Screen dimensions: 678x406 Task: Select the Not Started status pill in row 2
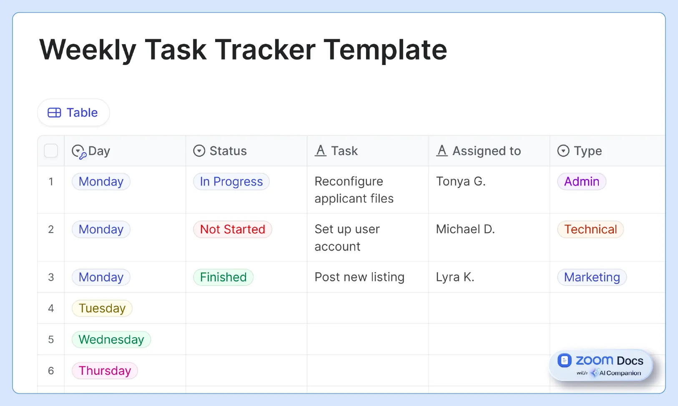coord(232,229)
